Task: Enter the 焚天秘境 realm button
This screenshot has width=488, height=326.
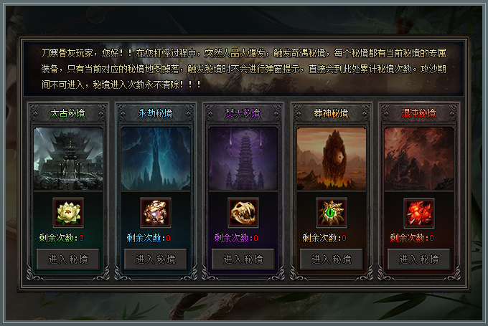Action: tap(243, 259)
